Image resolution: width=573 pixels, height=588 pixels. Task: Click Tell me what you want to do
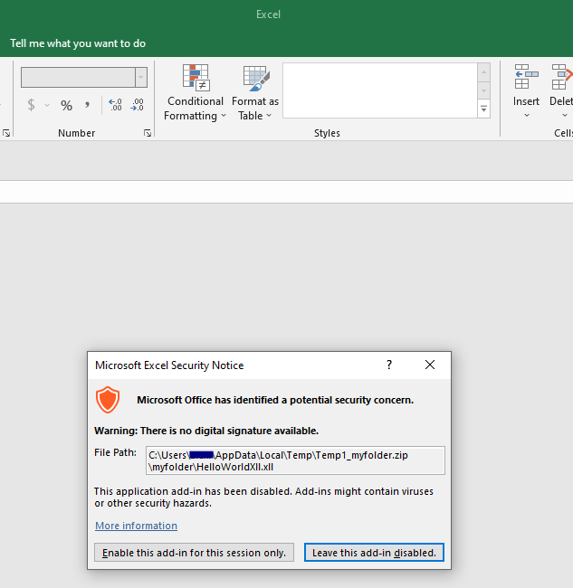[78, 43]
